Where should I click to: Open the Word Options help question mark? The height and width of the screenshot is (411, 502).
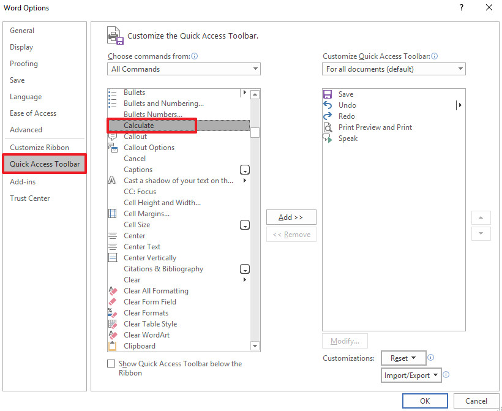point(462,8)
